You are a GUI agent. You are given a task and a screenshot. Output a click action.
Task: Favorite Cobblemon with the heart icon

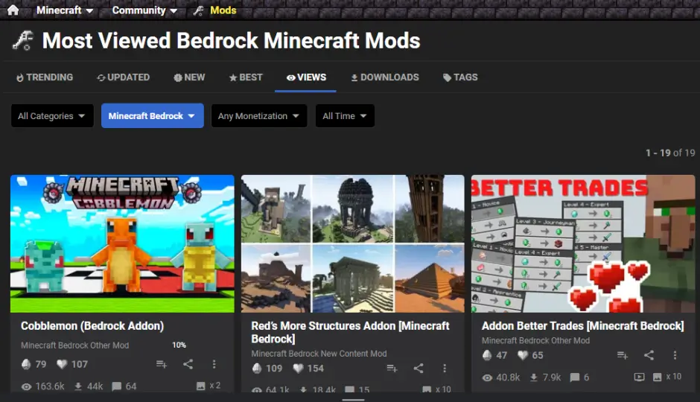coord(62,364)
